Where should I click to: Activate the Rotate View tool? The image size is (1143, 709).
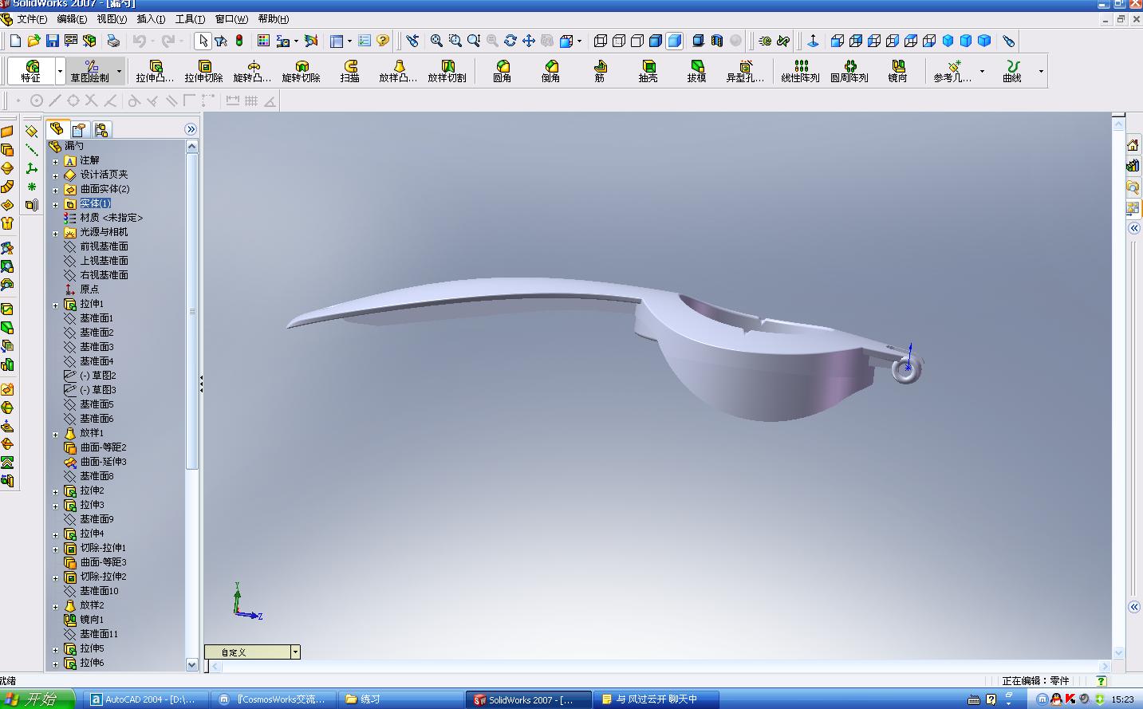click(510, 41)
